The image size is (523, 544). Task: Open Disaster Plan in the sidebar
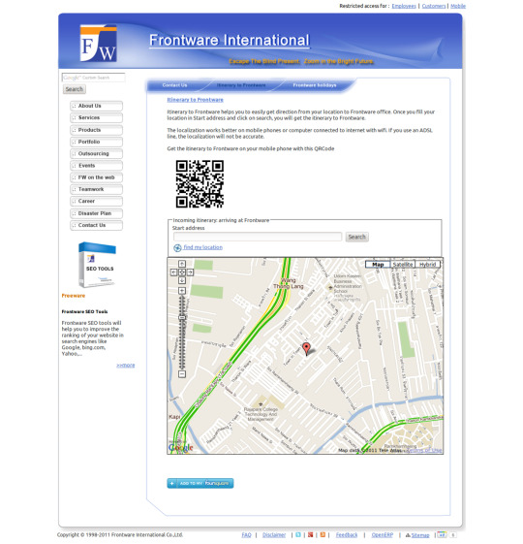[x=96, y=213]
